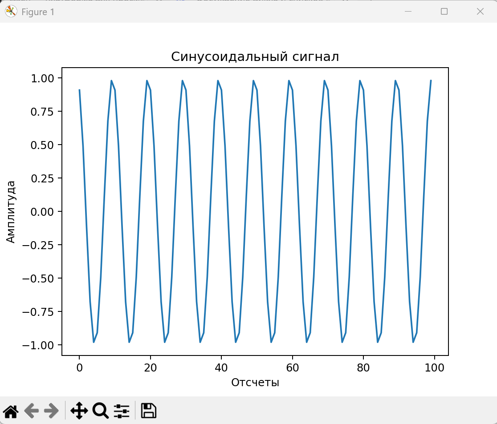The image size is (497, 424).
Task: Toggle the Zoom to rectangle tool
Action: pyautogui.click(x=100, y=411)
